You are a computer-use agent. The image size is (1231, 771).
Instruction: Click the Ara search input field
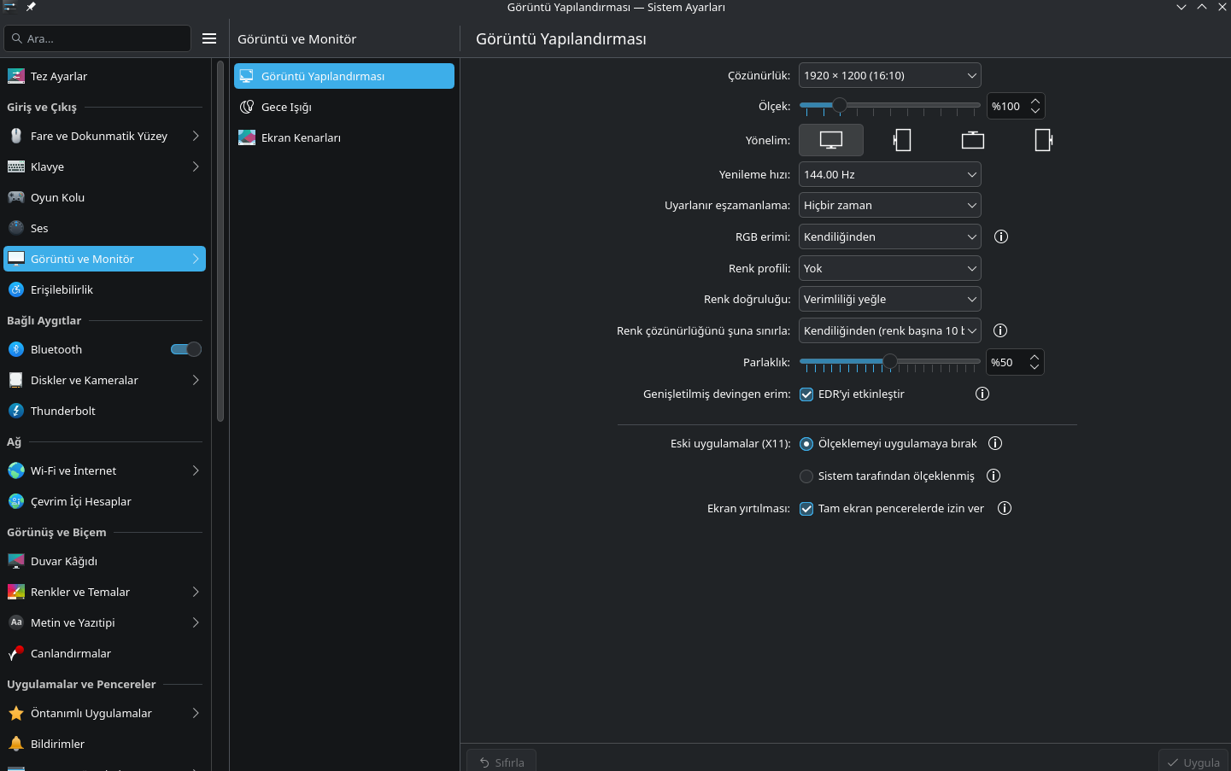coord(97,38)
